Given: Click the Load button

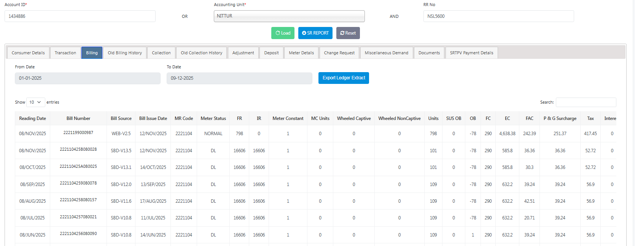Looking at the screenshot, I should point(283,33).
